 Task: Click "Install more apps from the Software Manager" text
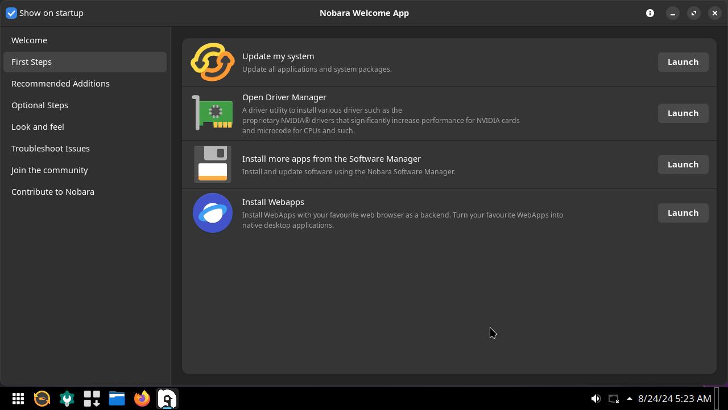tap(332, 159)
